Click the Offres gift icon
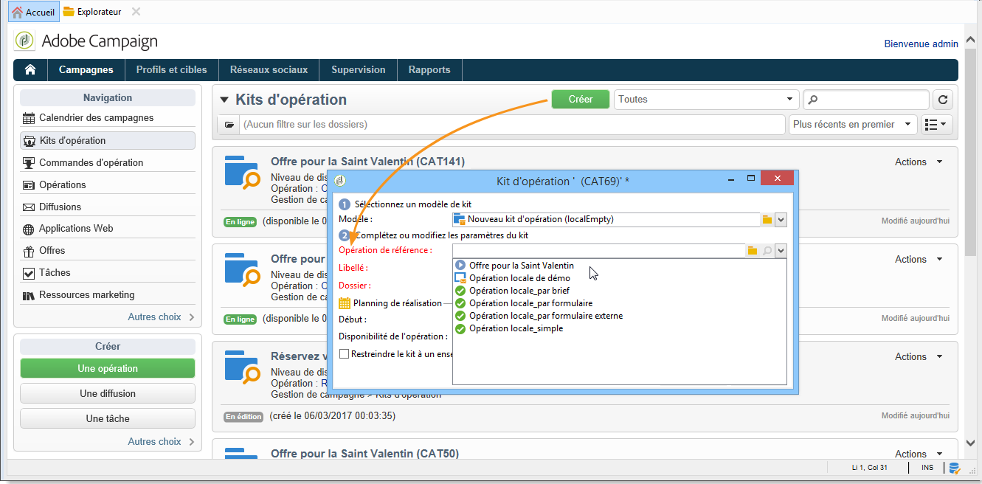982x484 pixels. coord(29,251)
